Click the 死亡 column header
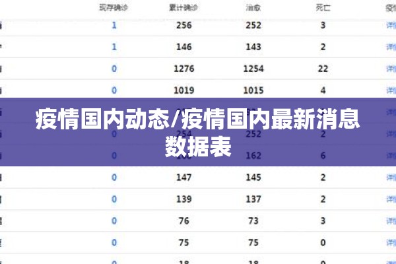 coord(323,8)
